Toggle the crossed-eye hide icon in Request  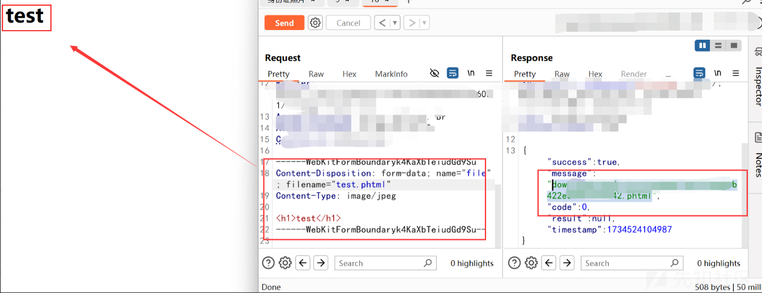coord(435,73)
